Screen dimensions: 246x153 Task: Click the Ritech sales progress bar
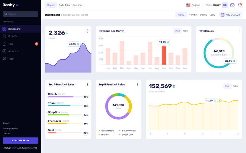65,97
